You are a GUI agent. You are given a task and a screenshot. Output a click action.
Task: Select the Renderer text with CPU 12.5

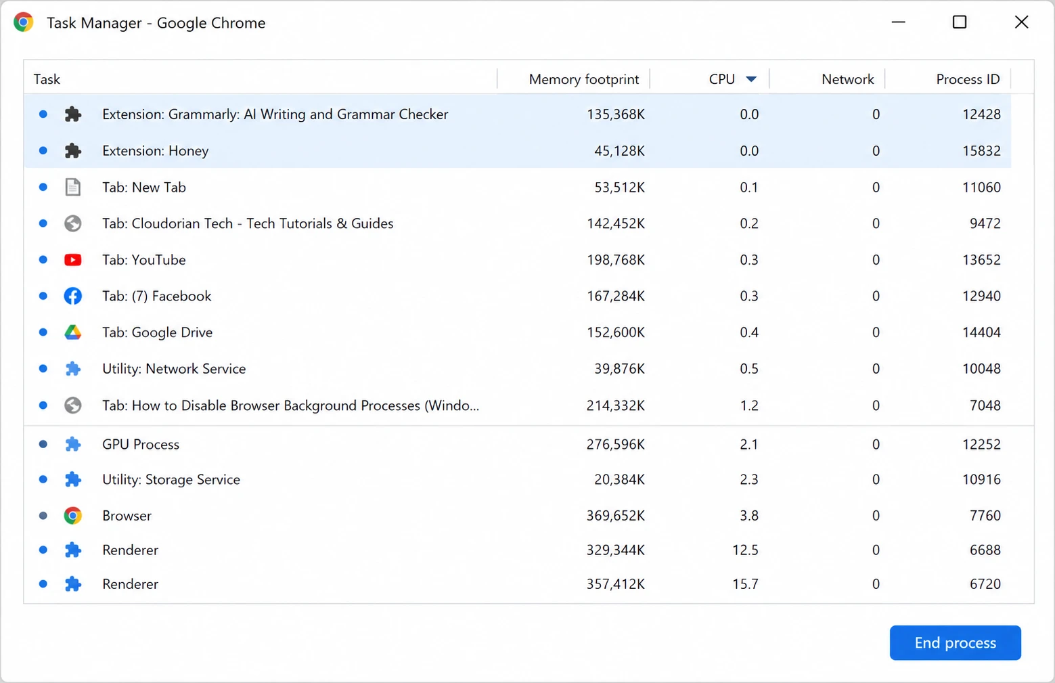tap(130, 550)
